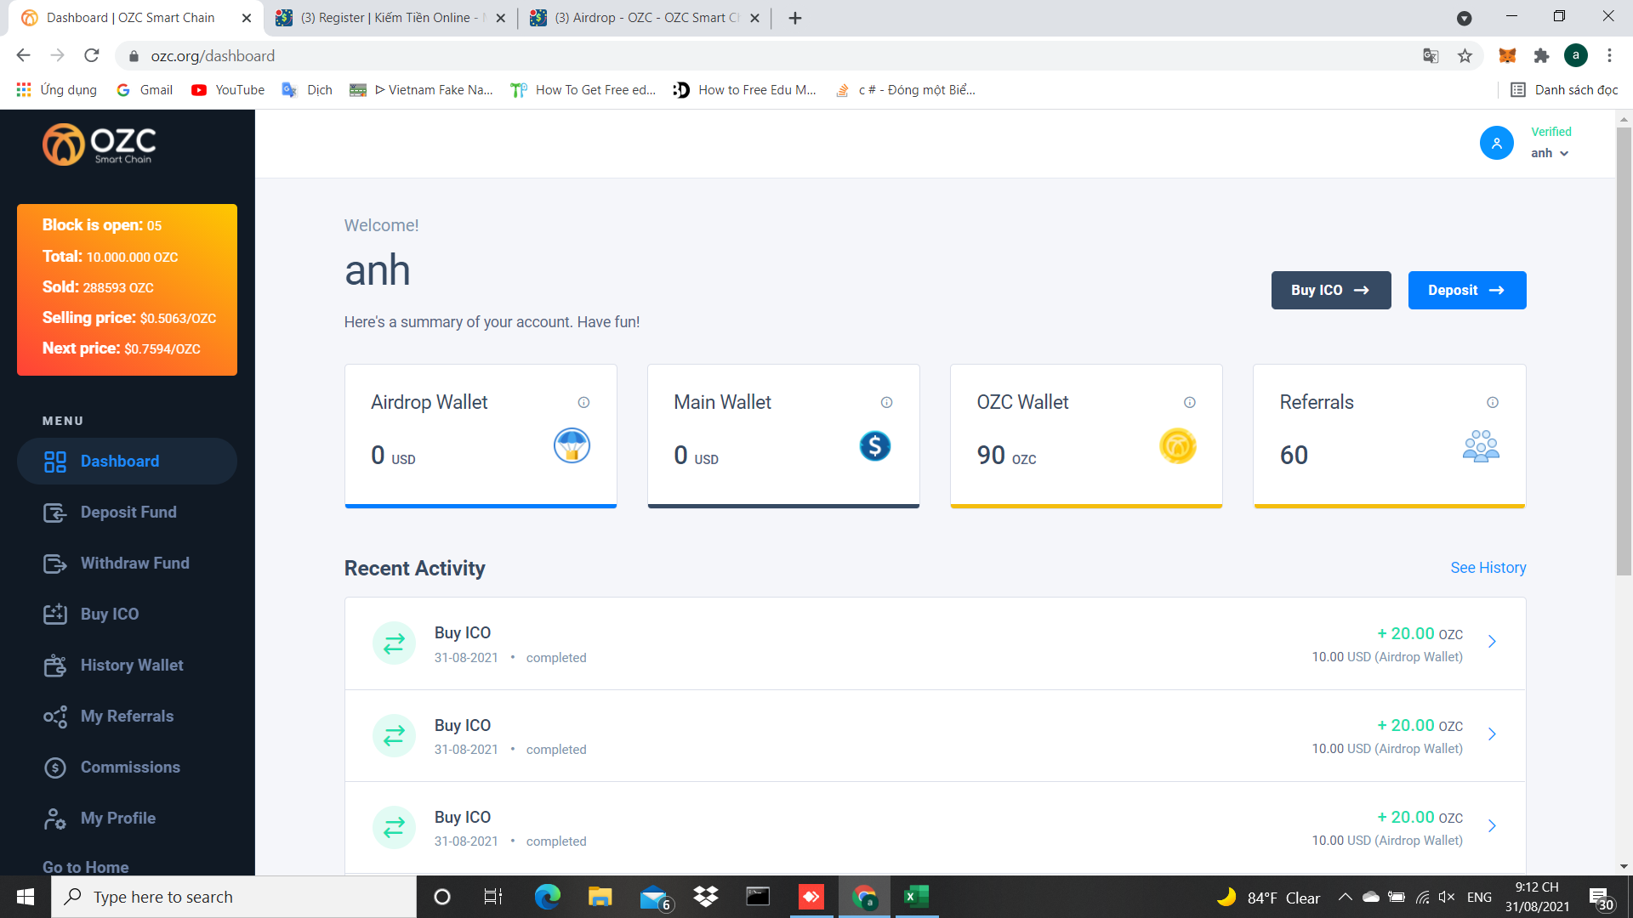Expand the anh user account dropdown
This screenshot has height=918, width=1633.
point(1550,153)
